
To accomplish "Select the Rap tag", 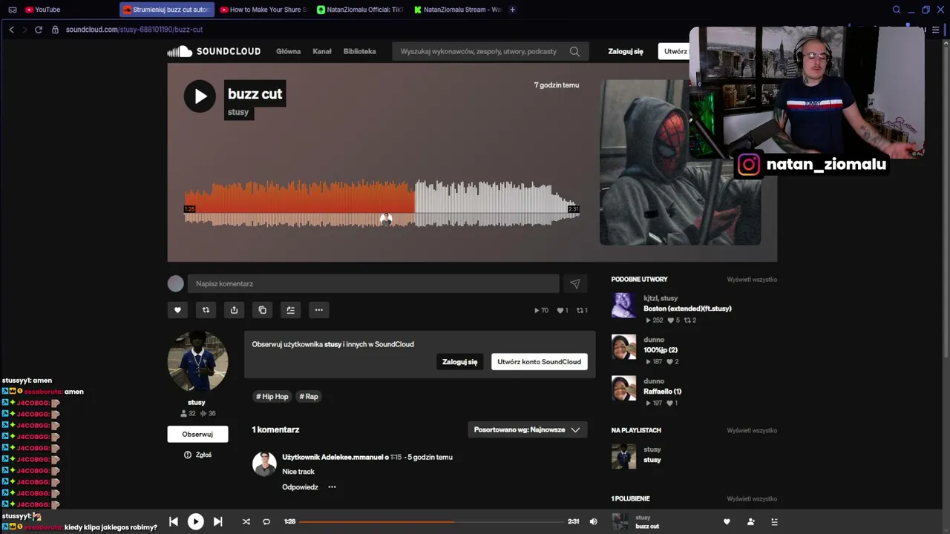I will tap(309, 397).
